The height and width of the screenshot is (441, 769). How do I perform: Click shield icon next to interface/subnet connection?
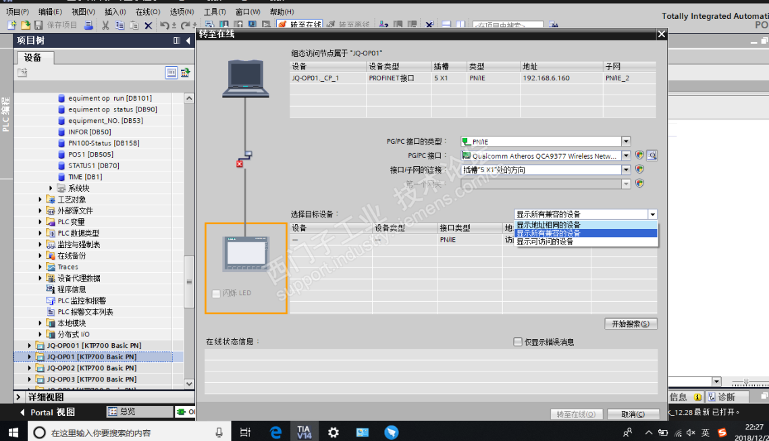pyautogui.click(x=639, y=170)
